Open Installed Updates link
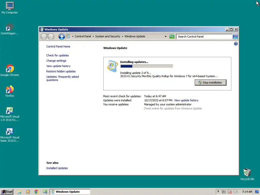The image size is (260, 195). 57,168
